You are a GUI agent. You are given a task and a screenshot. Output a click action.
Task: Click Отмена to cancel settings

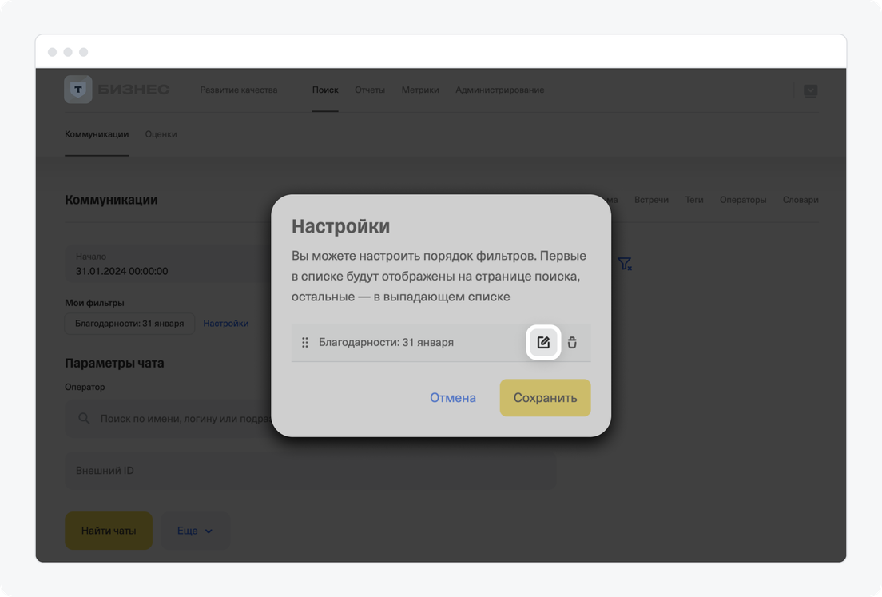coord(453,398)
